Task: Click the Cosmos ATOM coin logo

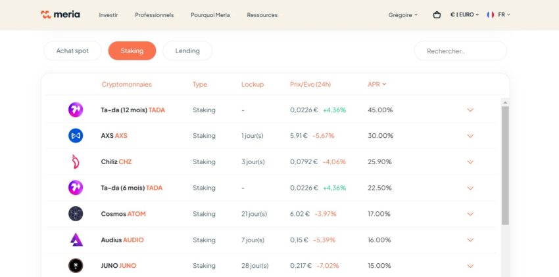Action: tap(76, 213)
